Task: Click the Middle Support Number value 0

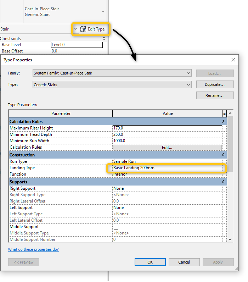Action: click(x=167, y=239)
